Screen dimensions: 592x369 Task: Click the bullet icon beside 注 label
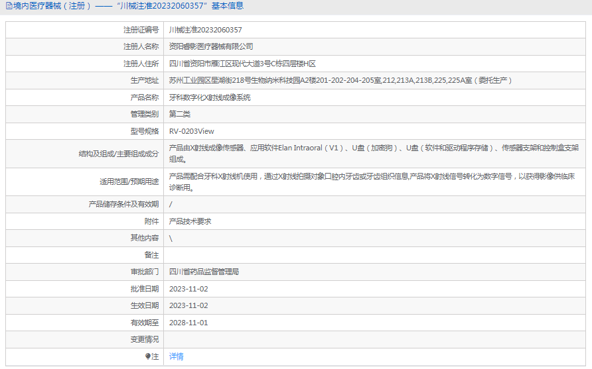(147, 356)
